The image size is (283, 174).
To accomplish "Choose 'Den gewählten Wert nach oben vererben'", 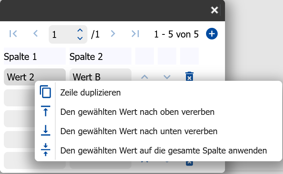I will tap(137, 112).
